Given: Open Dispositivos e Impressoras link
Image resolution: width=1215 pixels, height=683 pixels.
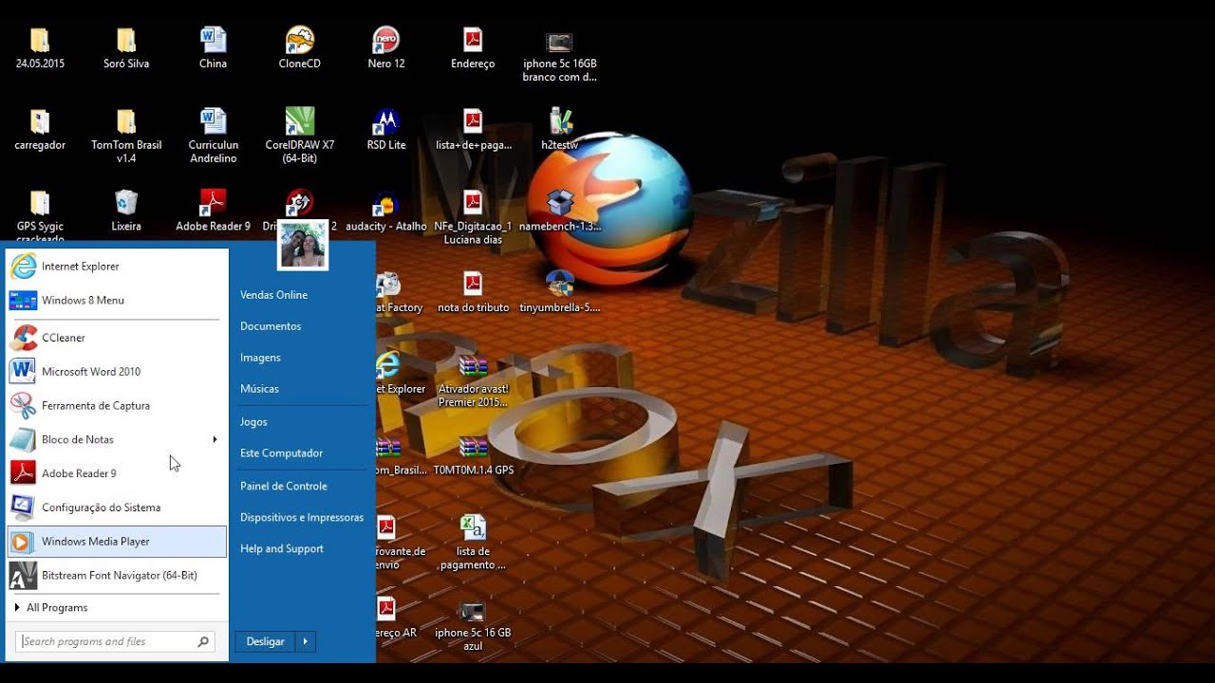Looking at the screenshot, I should click(x=302, y=518).
